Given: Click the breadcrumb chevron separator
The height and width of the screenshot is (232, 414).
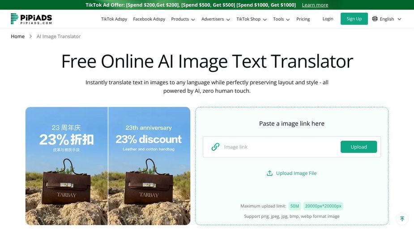Looking at the screenshot, I should click(30, 36).
